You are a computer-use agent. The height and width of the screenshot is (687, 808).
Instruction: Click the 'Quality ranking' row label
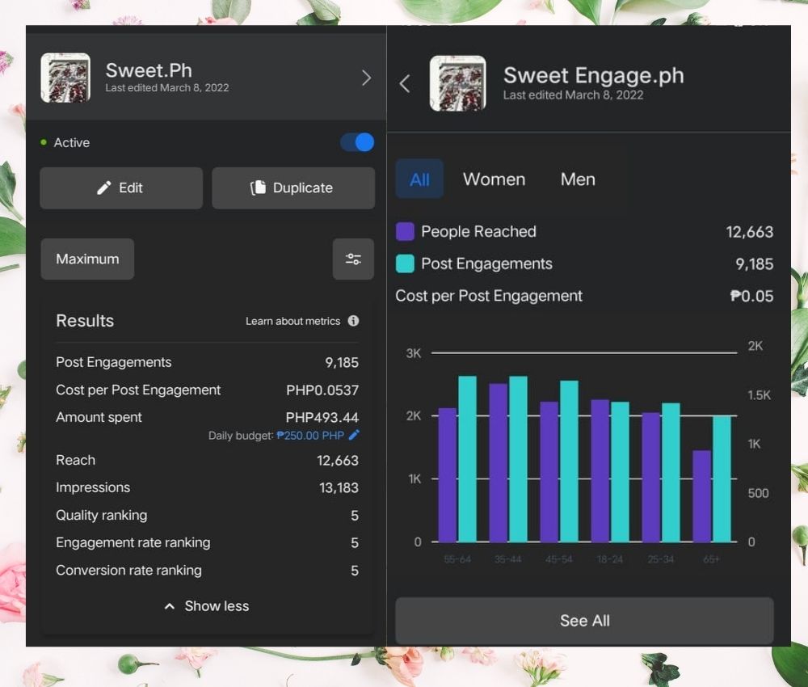click(x=102, y=516)
